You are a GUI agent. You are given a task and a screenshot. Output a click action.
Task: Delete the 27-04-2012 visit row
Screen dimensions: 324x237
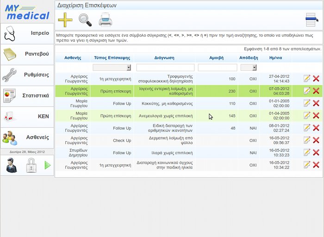(x=316, y=79)
